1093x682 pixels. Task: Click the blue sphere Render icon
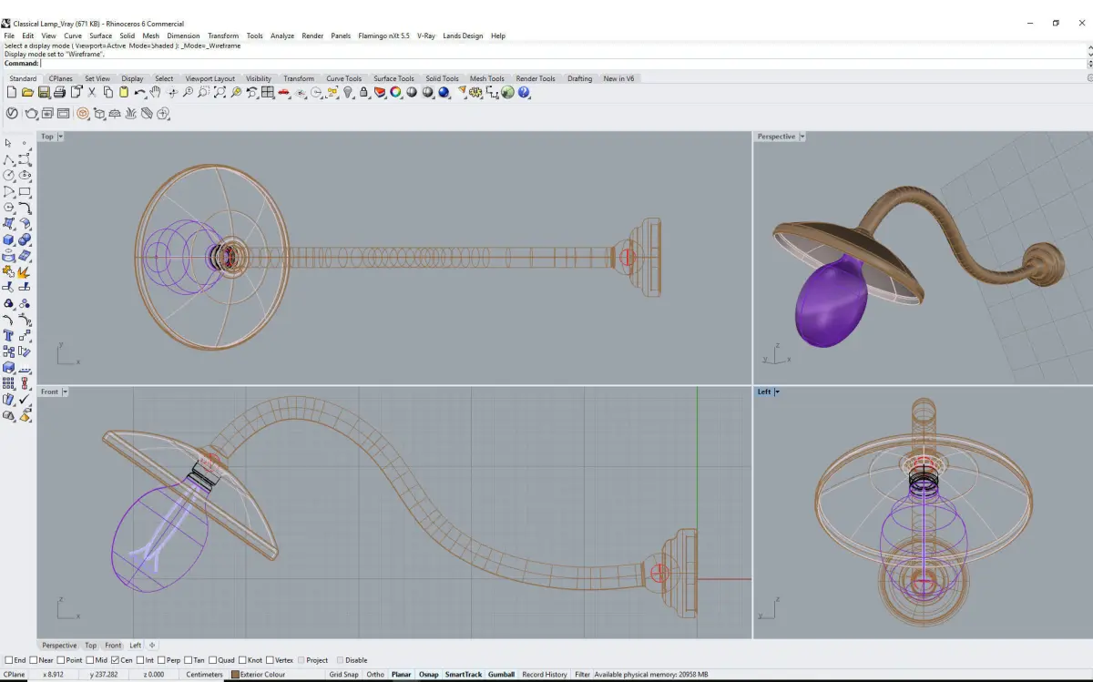(x=444, y=92)
